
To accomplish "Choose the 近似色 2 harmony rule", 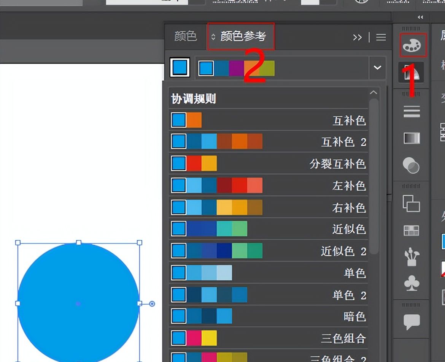I will tap(269, 251).
